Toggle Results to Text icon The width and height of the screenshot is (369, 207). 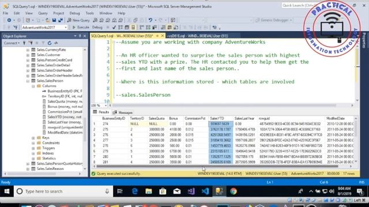pos(163,28)
